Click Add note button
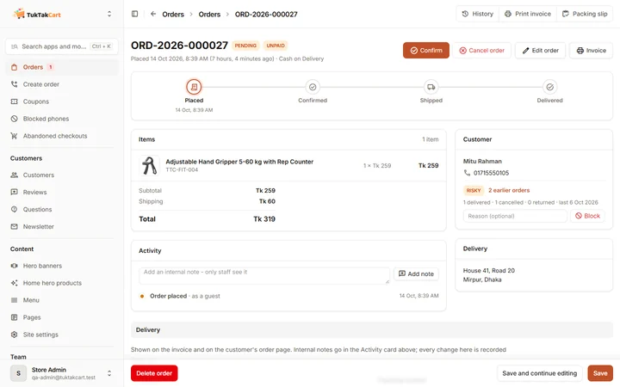620x387 pixels. tap(416, 273)
